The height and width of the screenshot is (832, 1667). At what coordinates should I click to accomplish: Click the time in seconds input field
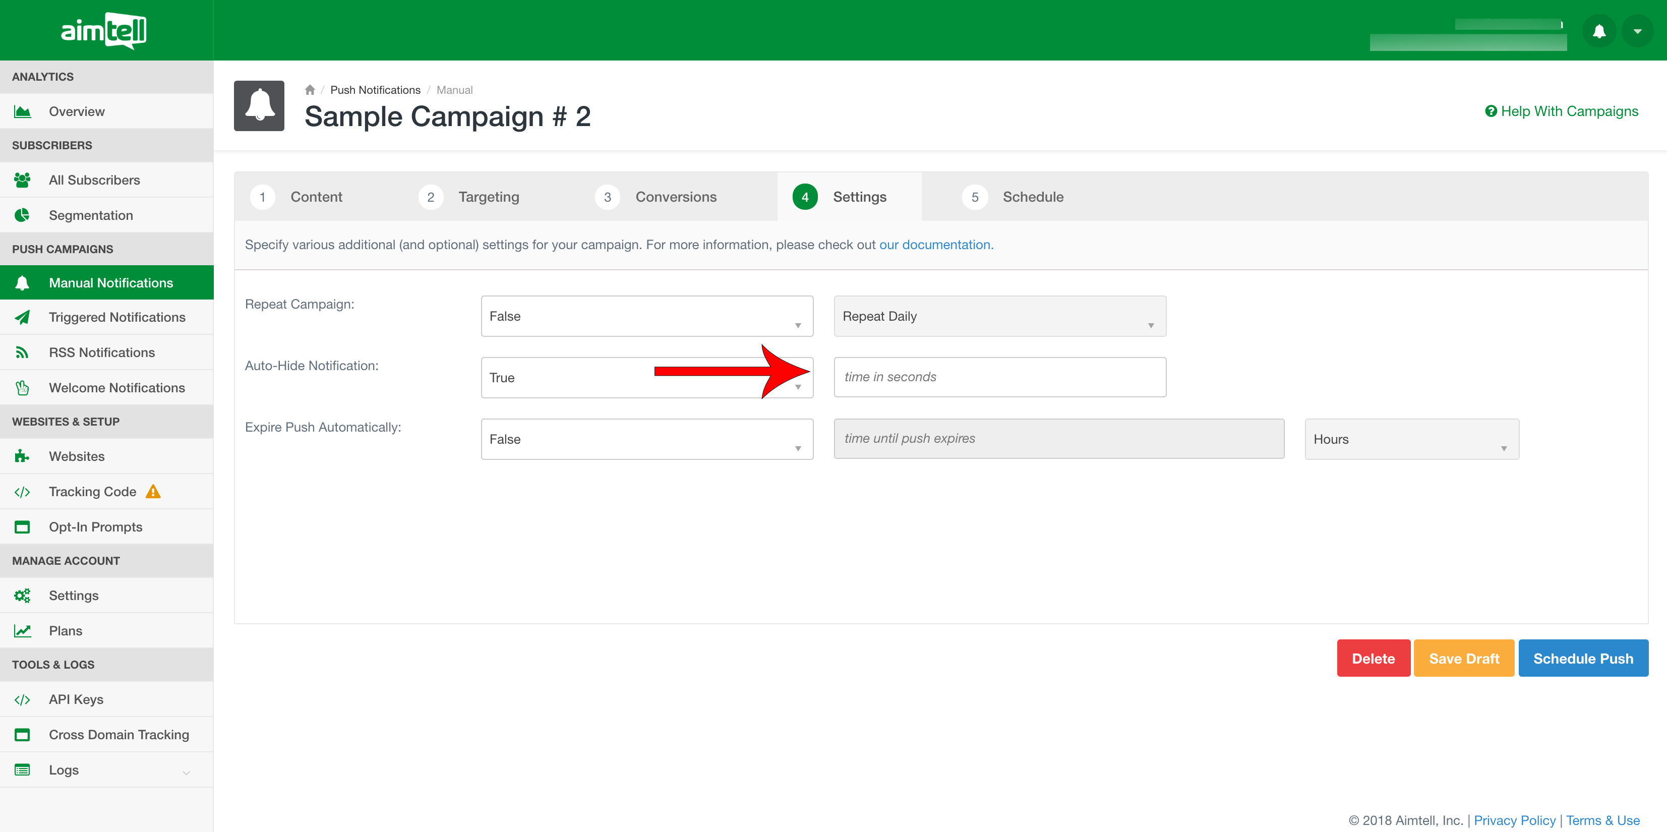click(x=1000, y=377)
